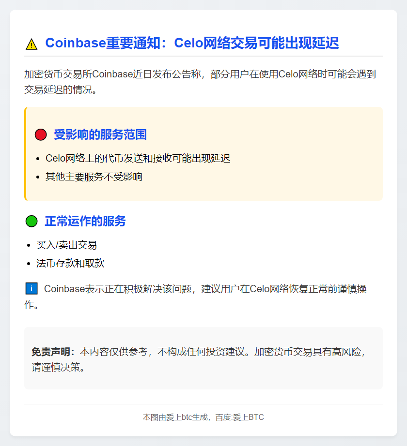407x446 pixels.
Task: Select the bullet 其他主要服务不受影响
Action: (94, 177)
